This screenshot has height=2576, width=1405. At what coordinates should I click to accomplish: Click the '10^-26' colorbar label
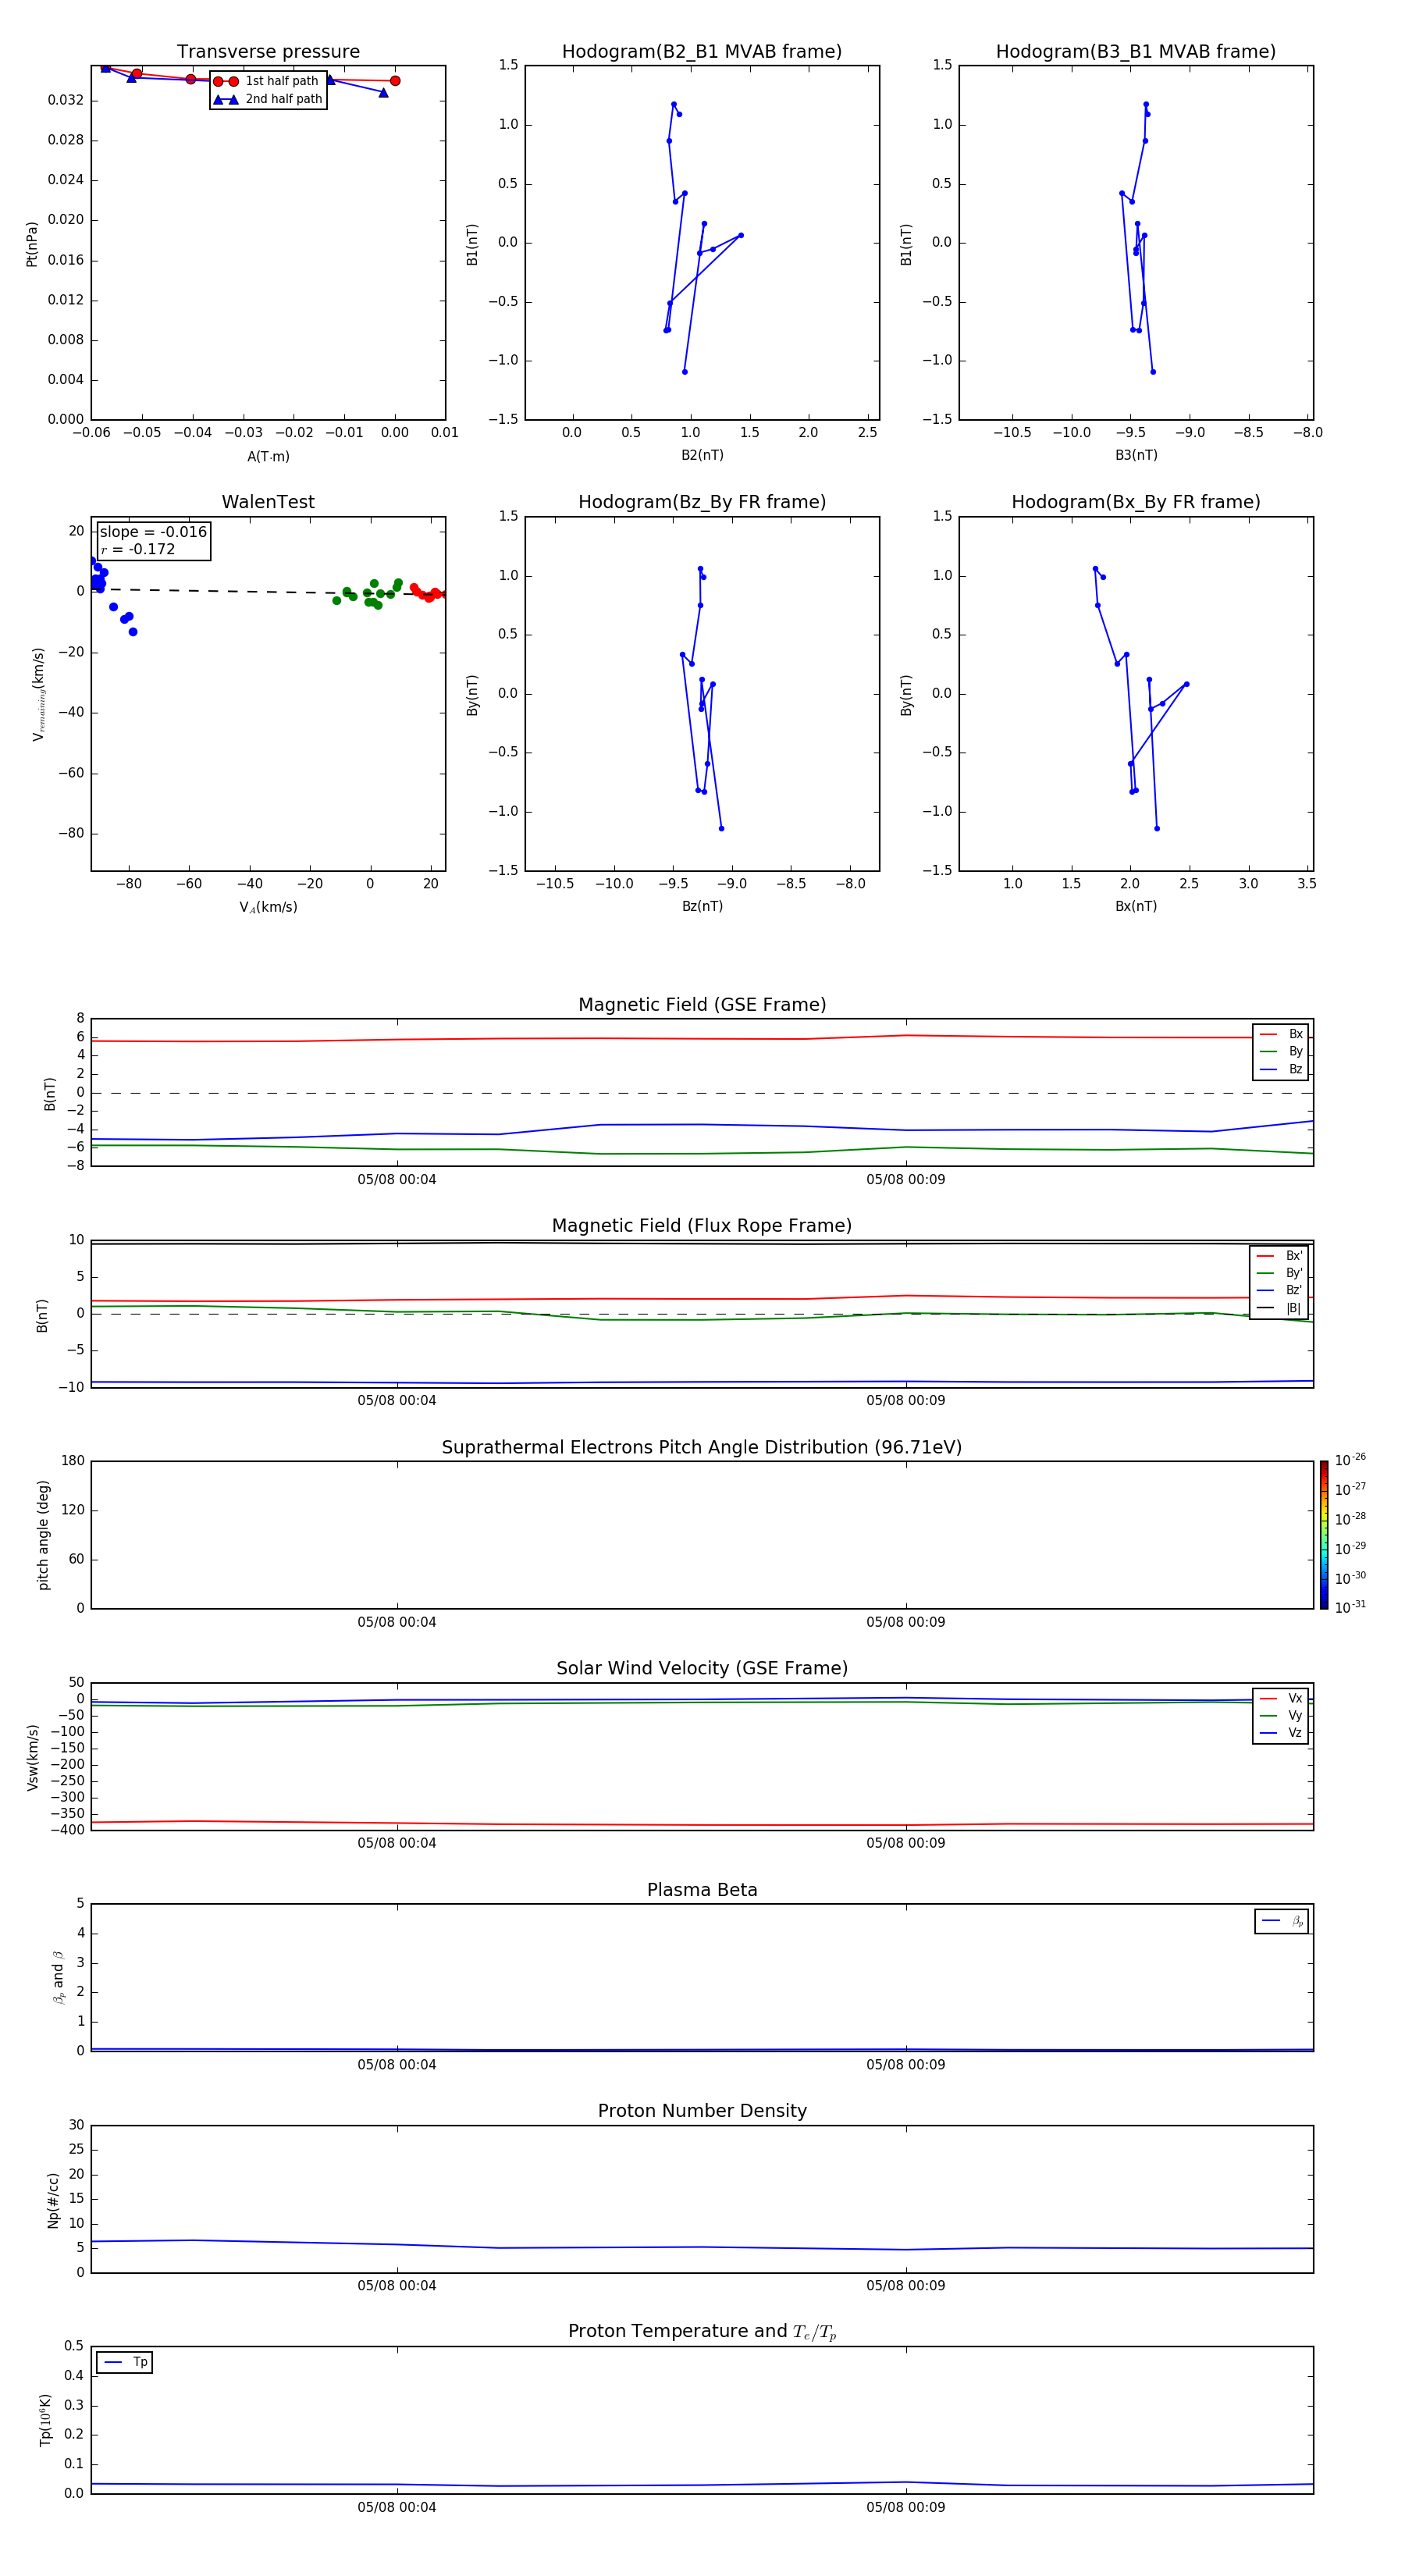[x=1350, y=1460]
